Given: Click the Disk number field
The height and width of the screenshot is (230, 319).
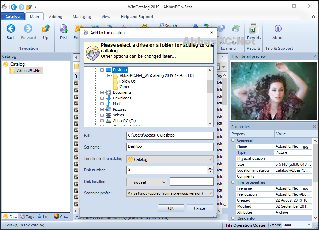Looking at the screenshot, I should tap(167, 170).
